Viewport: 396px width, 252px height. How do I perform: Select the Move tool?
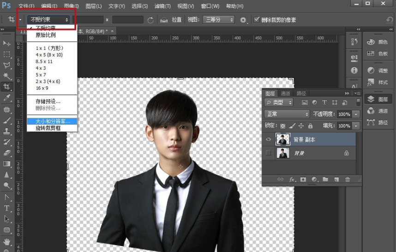point(6,43)
